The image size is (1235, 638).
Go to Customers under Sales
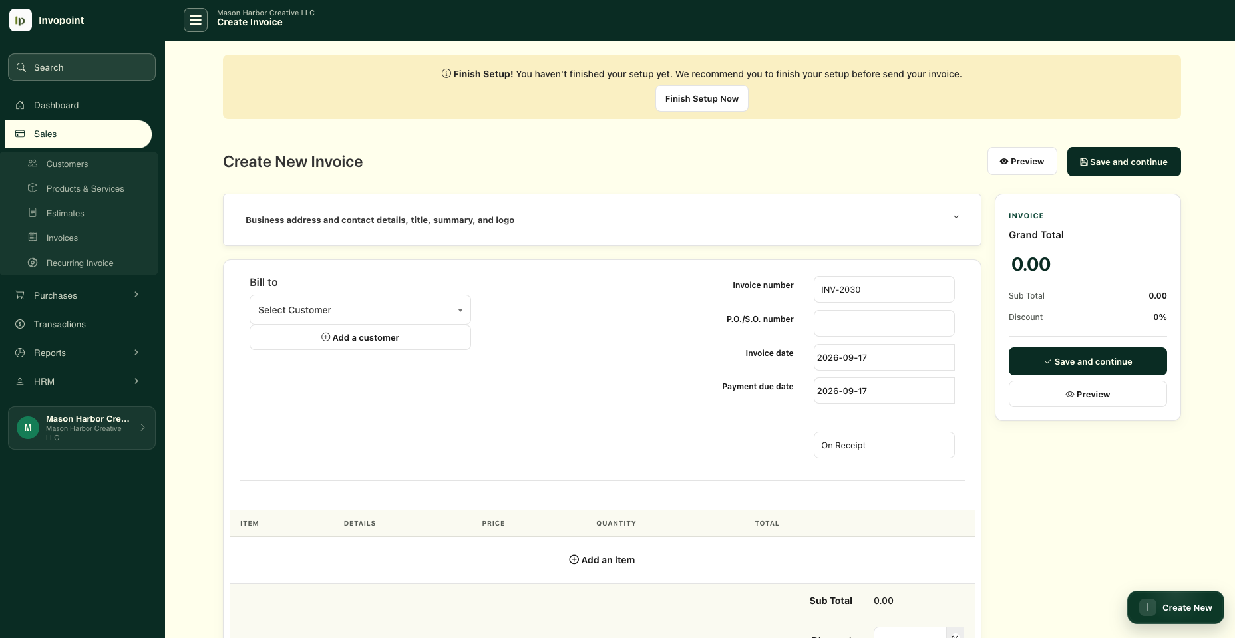click(67, 164)
